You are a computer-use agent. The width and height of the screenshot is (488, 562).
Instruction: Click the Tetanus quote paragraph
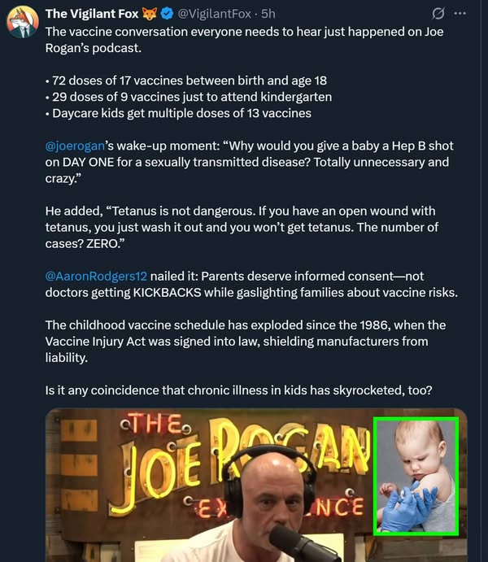pos(242,227)
